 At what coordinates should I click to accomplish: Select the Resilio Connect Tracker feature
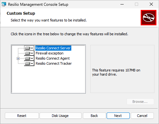(x=54, y=63)
